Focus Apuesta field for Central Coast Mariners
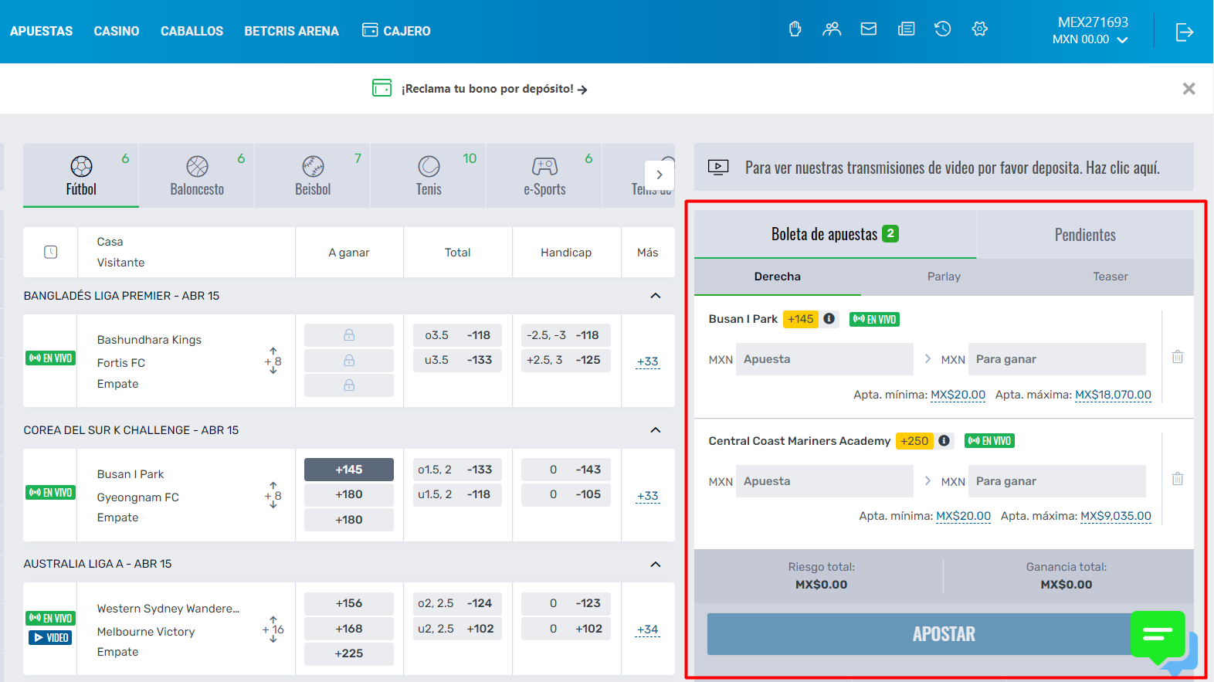Image resolution: width=1214 pixels, height=682 pixels. (x=825, y=481)
